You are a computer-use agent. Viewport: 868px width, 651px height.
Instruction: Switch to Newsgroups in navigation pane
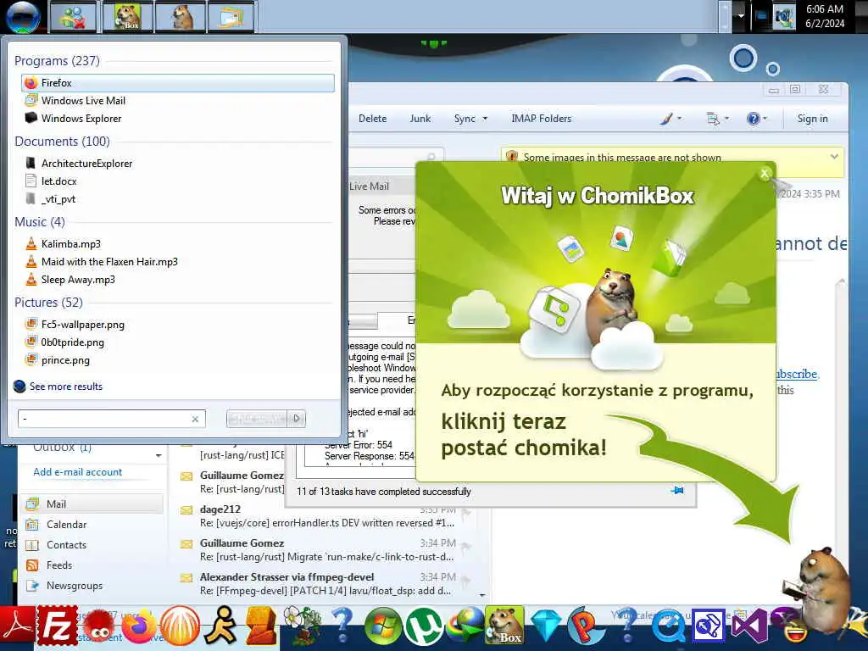pos(75,586)
